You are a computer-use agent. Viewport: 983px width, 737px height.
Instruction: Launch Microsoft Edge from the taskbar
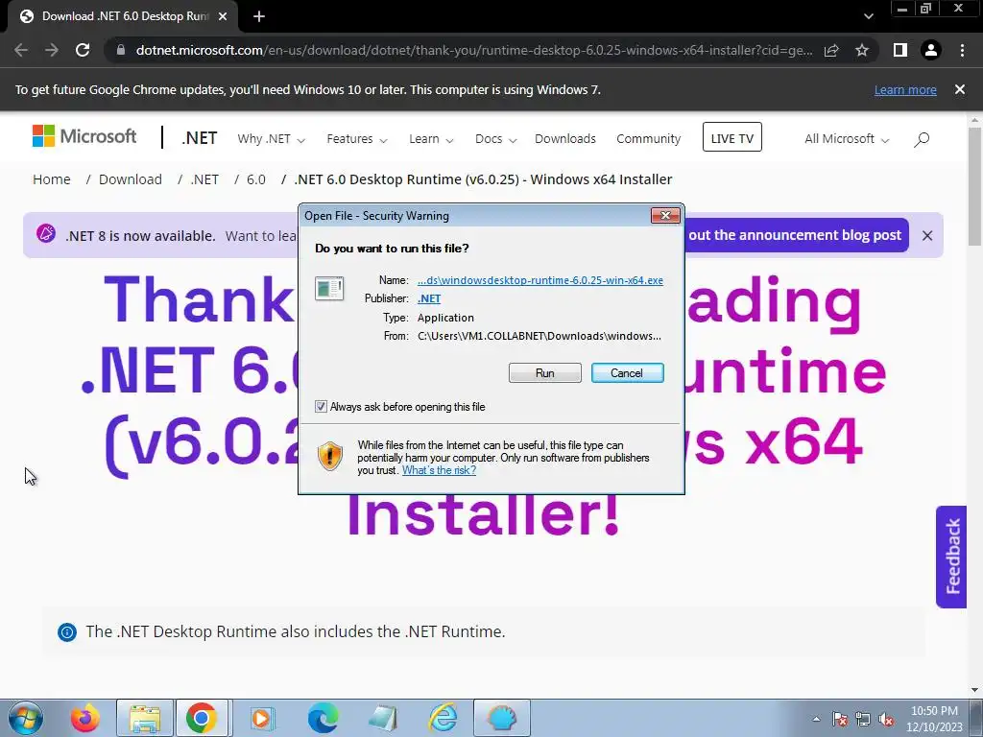[x=323, y=718]
